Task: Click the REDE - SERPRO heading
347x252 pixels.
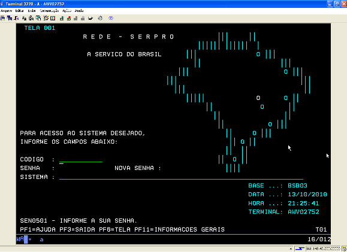Action: tap(128, 37)
